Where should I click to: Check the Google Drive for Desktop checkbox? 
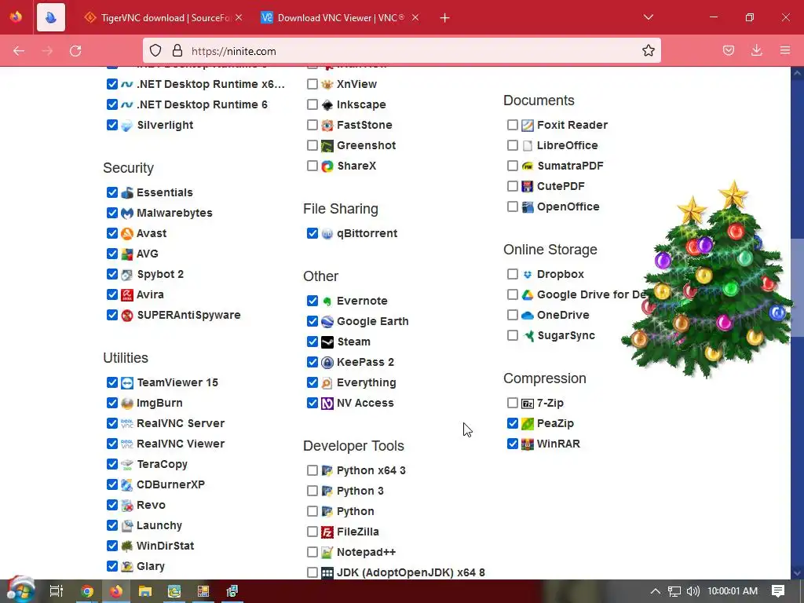tap(512, 294)
